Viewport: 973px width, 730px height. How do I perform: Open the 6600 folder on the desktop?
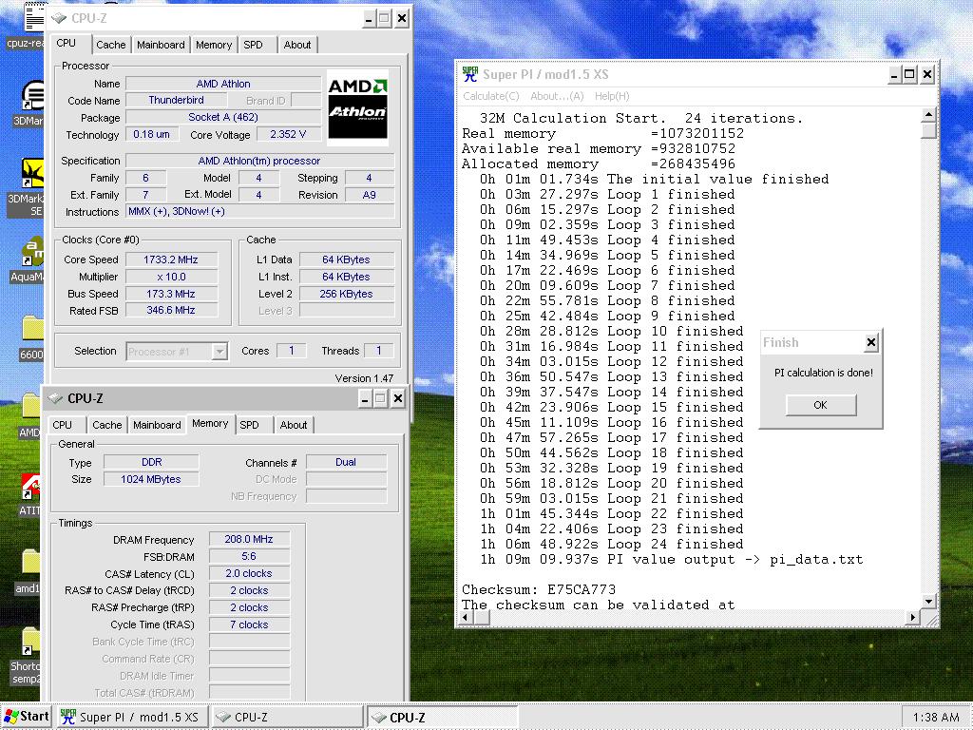pos(32,329)
